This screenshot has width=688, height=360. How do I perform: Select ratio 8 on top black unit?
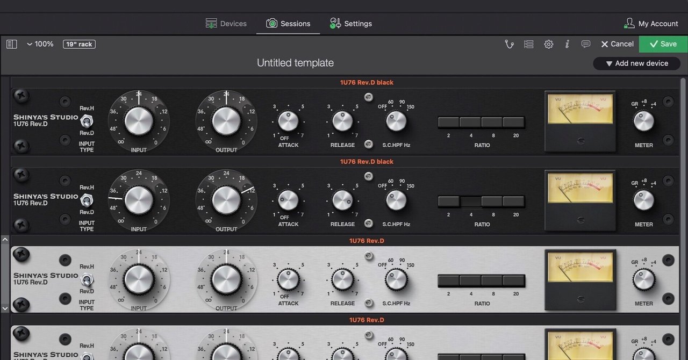[492, 123]
